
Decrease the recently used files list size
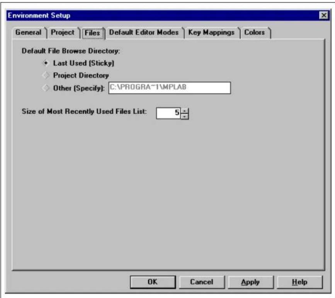tap(185, 116)
